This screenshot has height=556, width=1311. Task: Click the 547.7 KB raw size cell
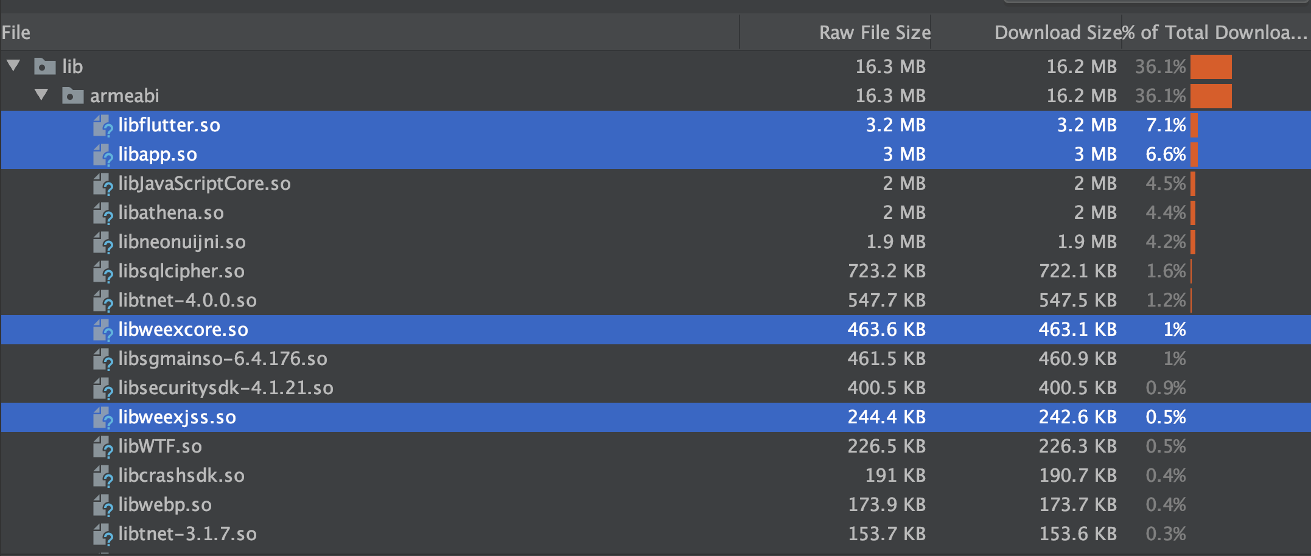887,300
